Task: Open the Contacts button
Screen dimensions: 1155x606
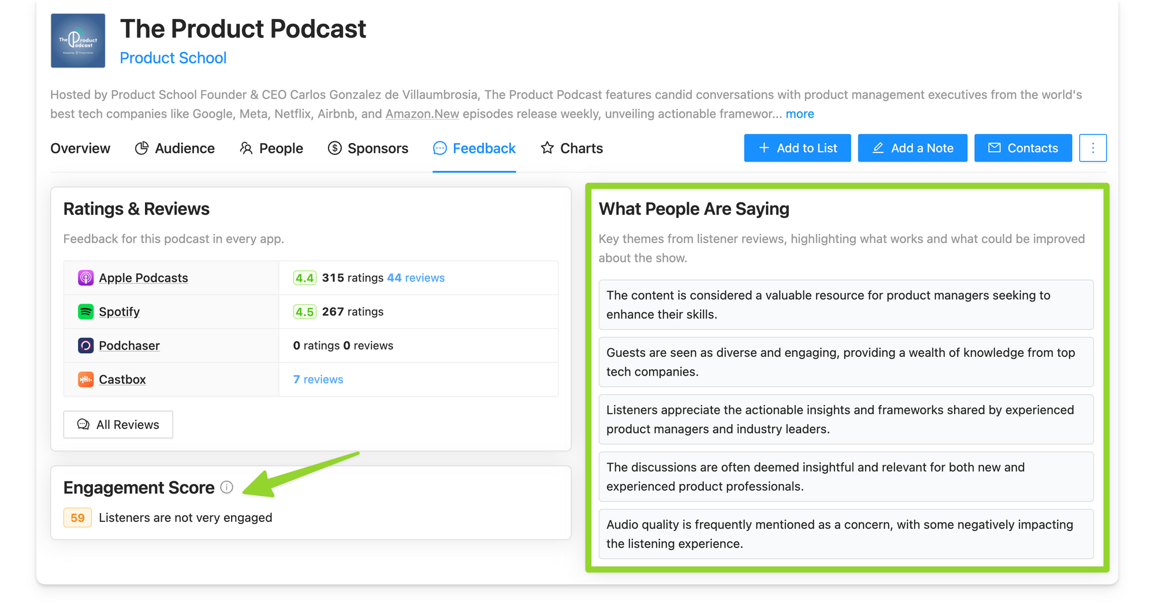Action: (x=1023, y=148)
